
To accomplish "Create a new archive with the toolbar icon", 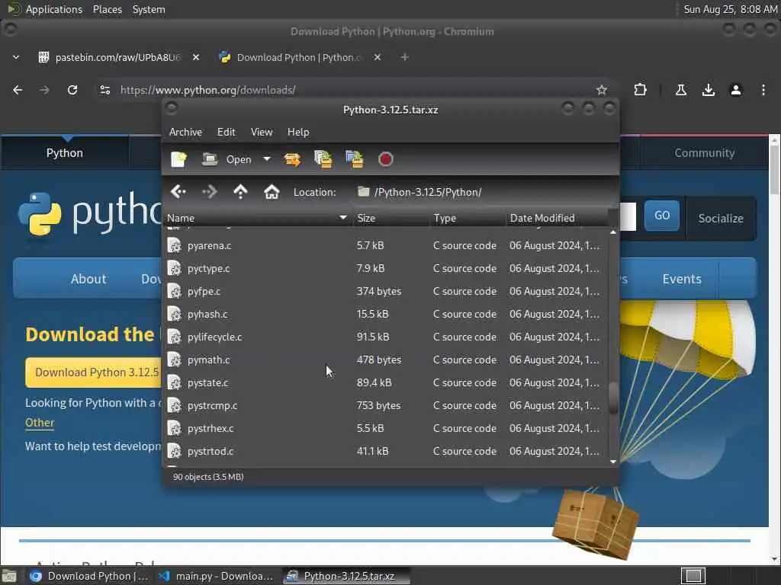I will click(x=178, y=159).
